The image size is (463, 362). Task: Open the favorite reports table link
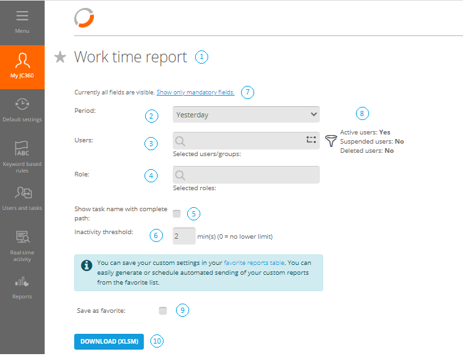(254, 263)
